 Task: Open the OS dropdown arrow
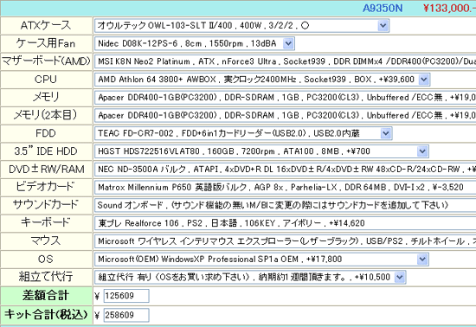[422, 260]
